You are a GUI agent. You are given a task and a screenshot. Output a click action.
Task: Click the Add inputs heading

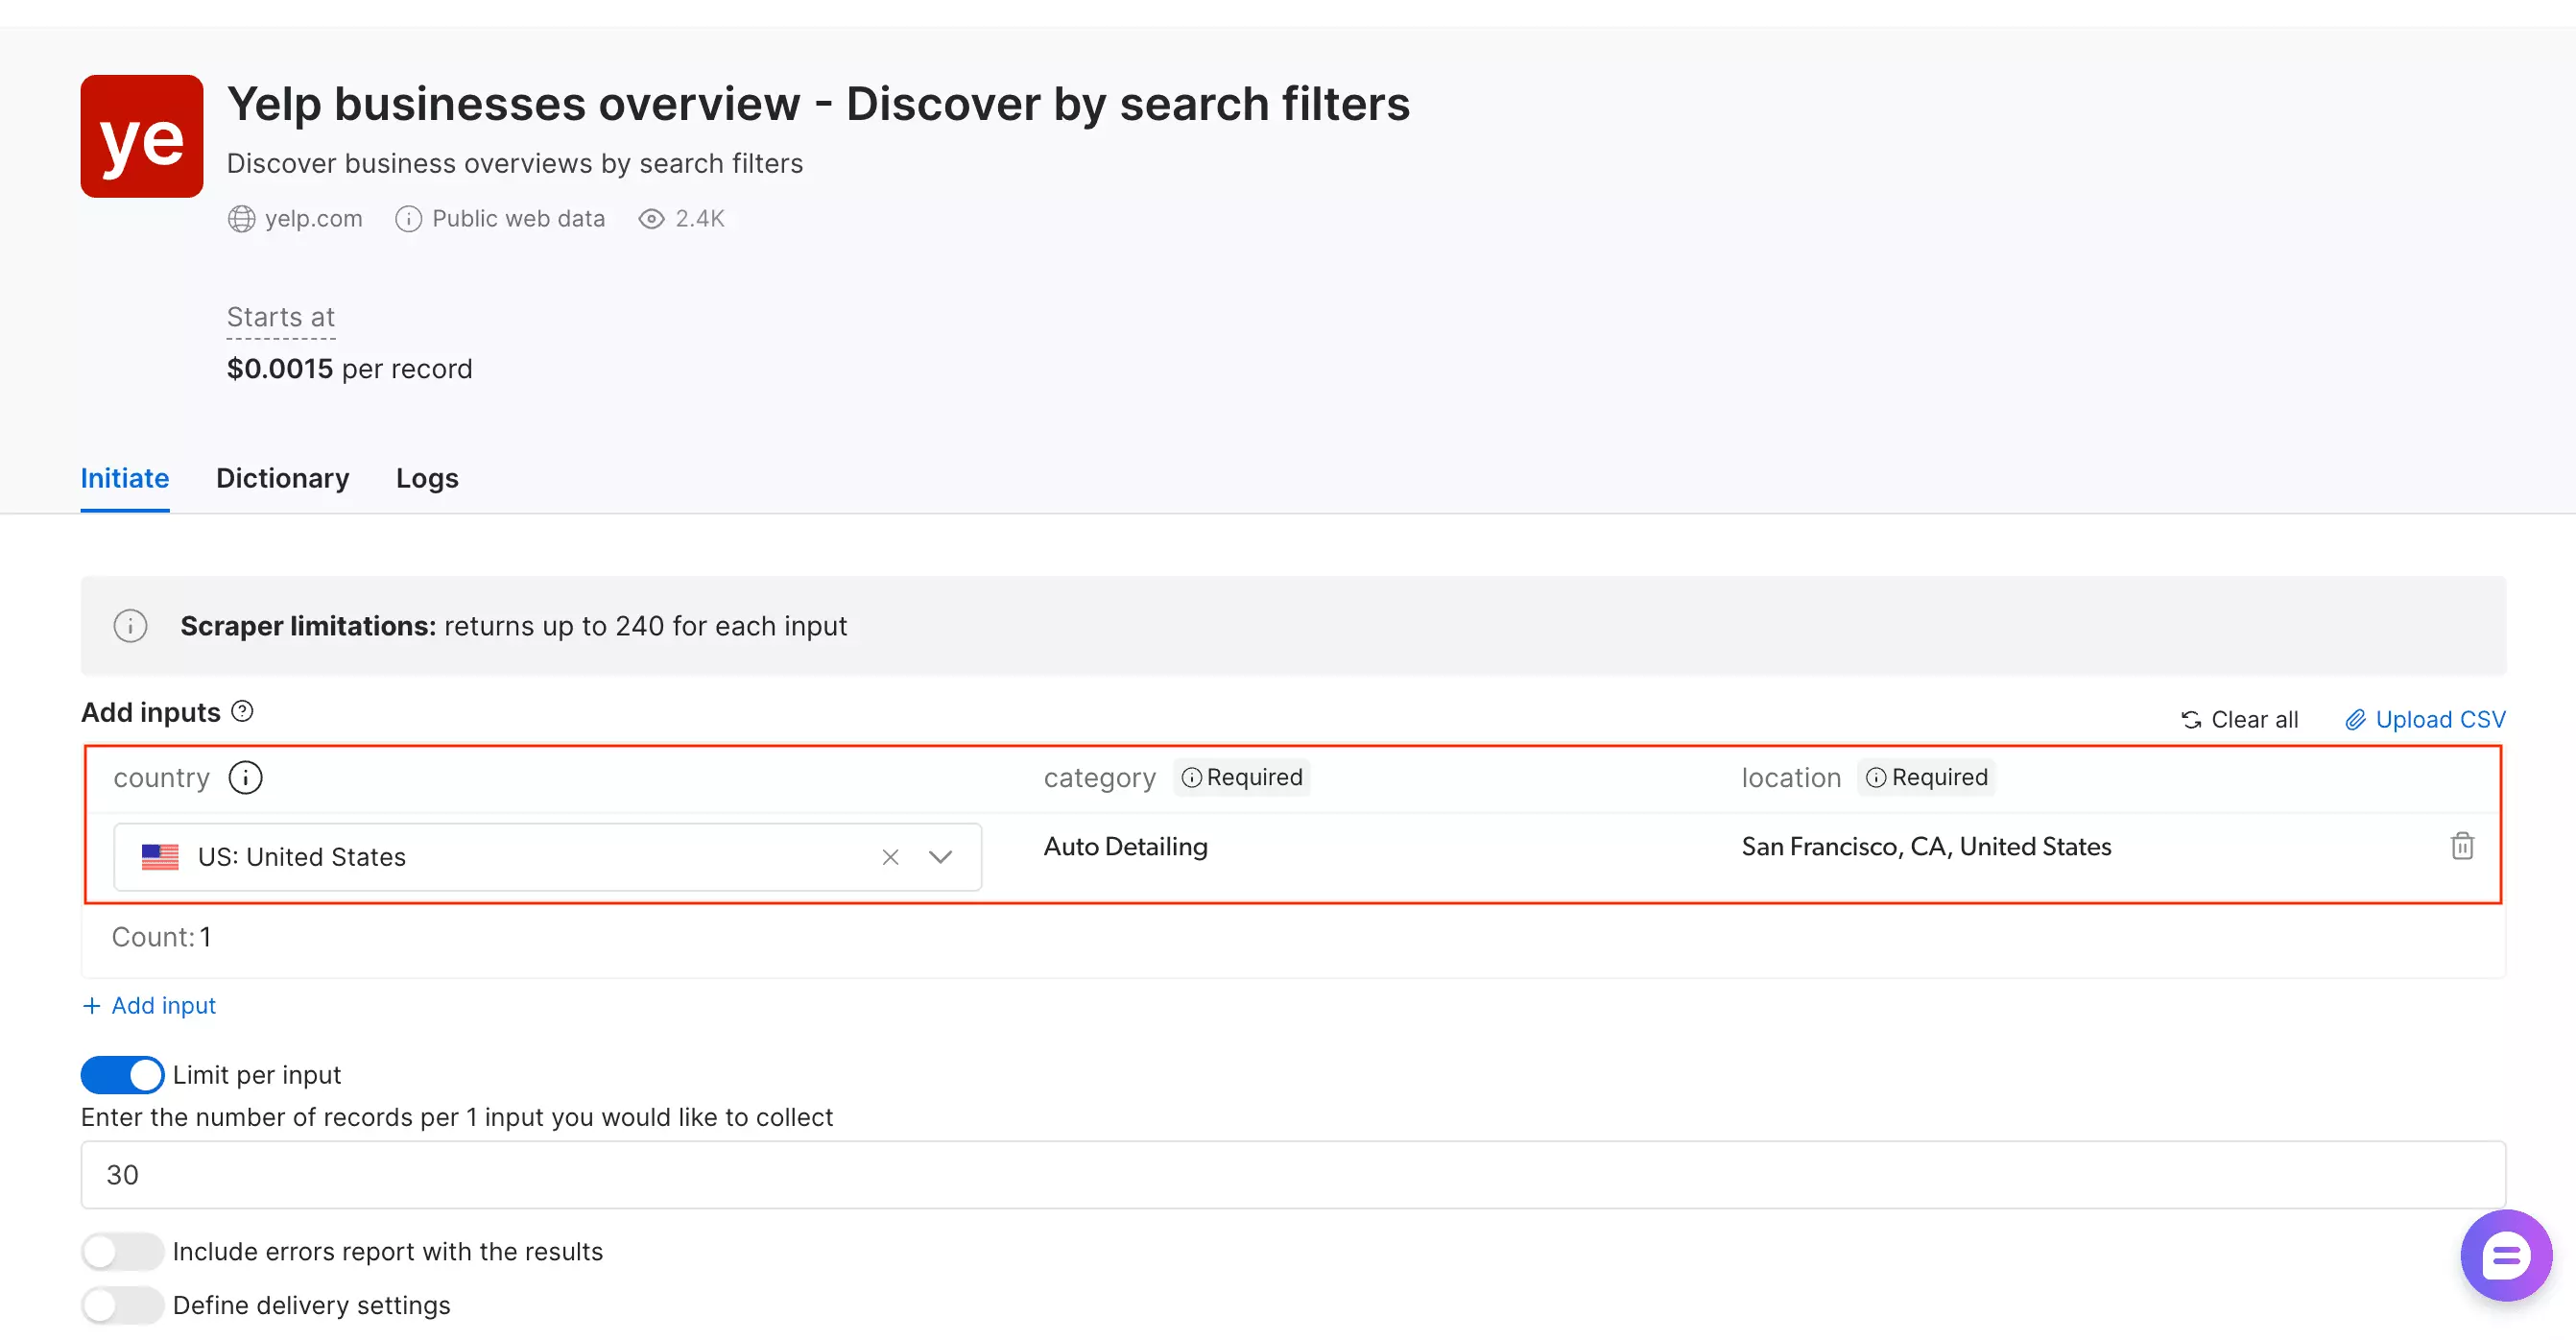click(x=150, y=712)
